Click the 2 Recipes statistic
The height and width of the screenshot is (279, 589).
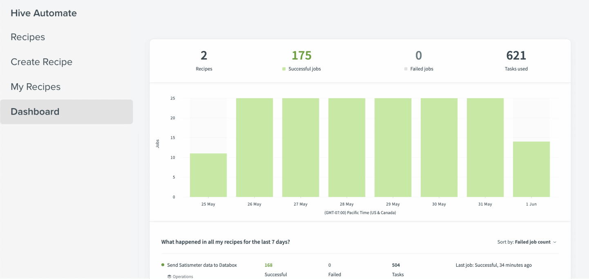coord(204,55)
